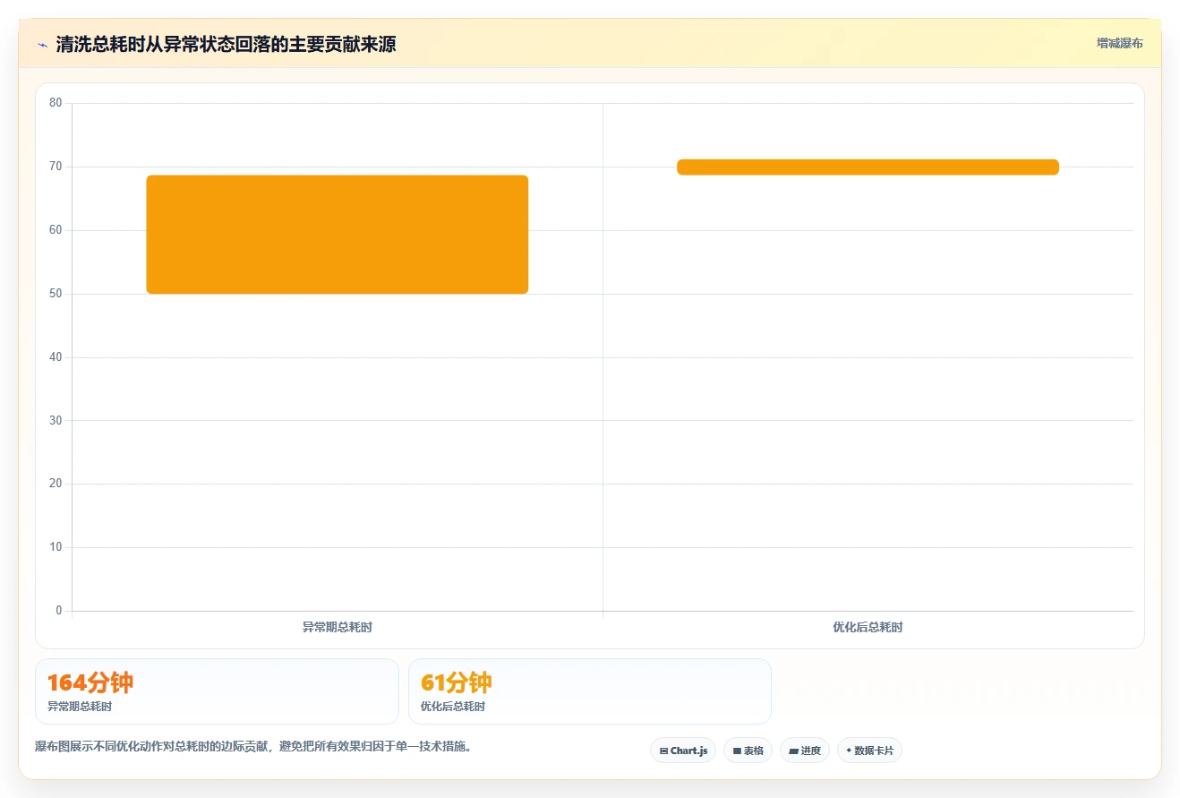Click the x-axis label 异常期总耗时
The width and height of the screenshot is (1180, 798).
point(338,628)
